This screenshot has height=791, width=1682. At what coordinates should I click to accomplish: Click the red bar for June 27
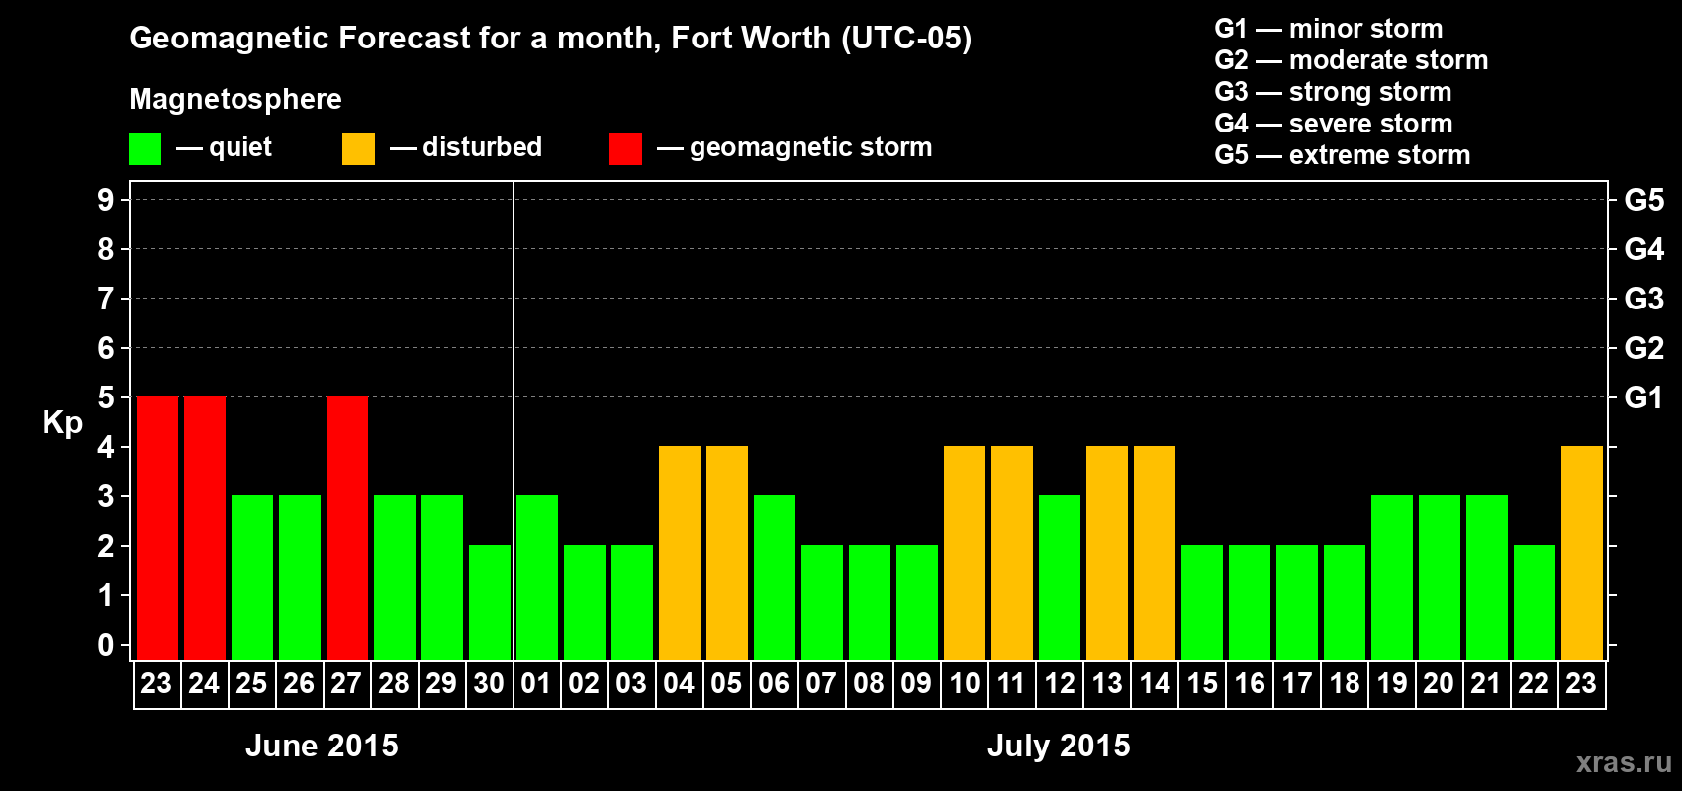tap(347, 528)
